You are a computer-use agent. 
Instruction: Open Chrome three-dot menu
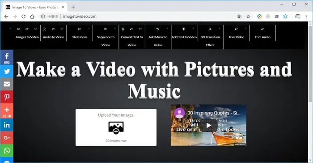click(307, 16)
